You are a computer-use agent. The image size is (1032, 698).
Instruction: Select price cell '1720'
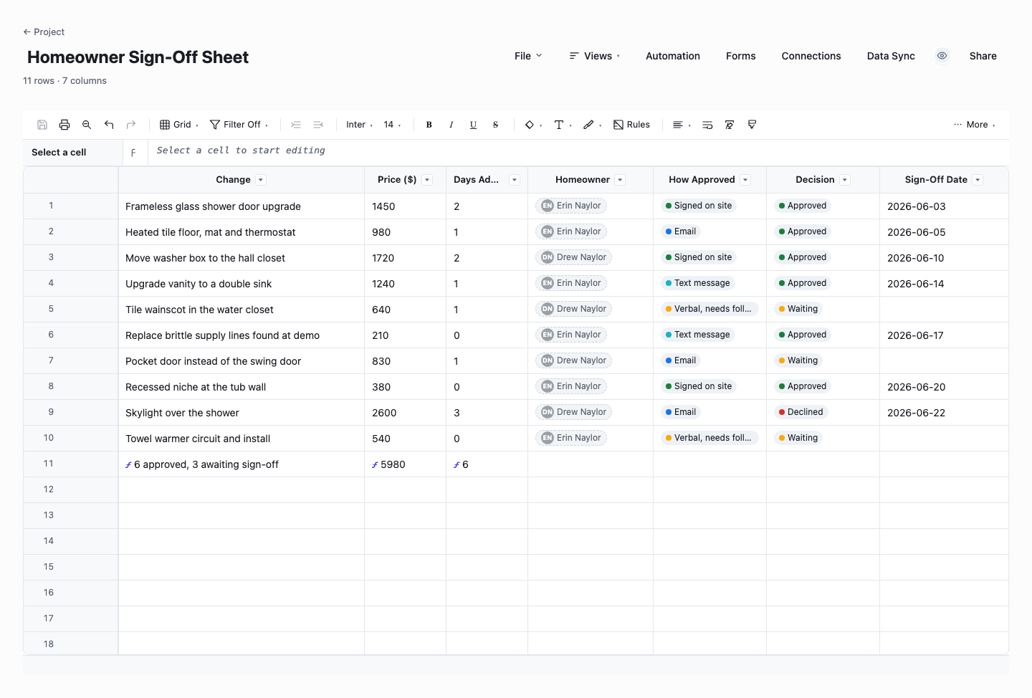[x=406, y=258]
